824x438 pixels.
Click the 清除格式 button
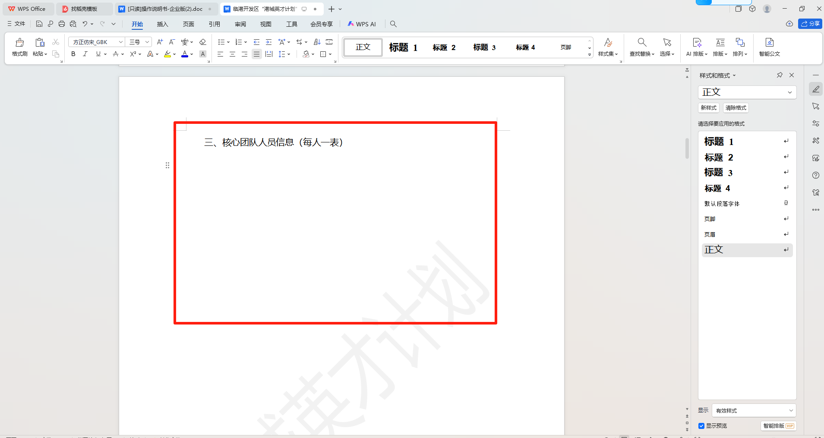pos(736,108)
